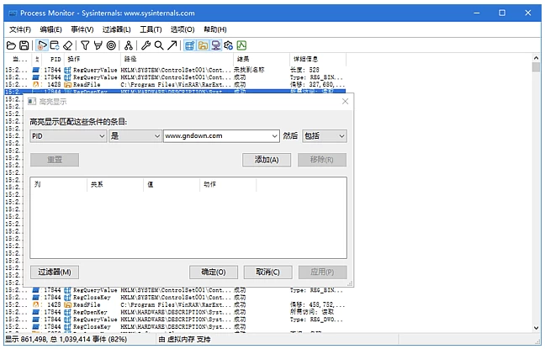Select the Type: REG_DWO... detail cell

click(316, 320)
